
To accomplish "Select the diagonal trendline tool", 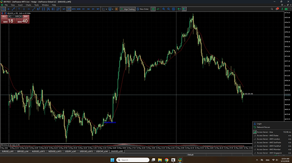I will click(x=33, y=9).
